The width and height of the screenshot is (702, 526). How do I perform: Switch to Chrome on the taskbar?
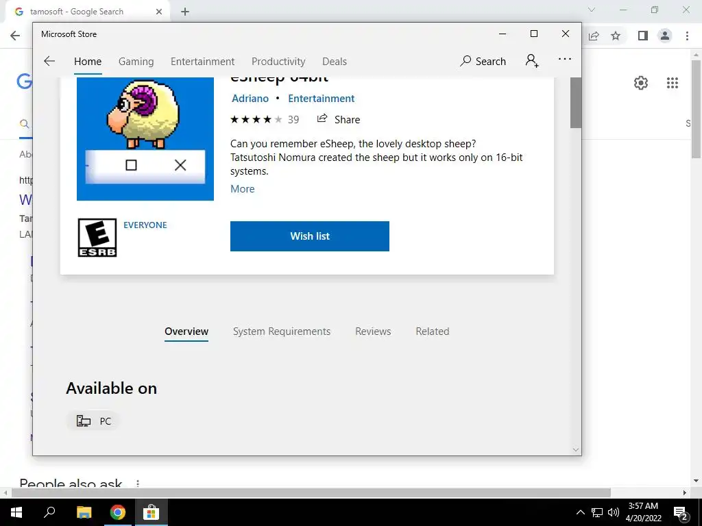coord(118,512)
